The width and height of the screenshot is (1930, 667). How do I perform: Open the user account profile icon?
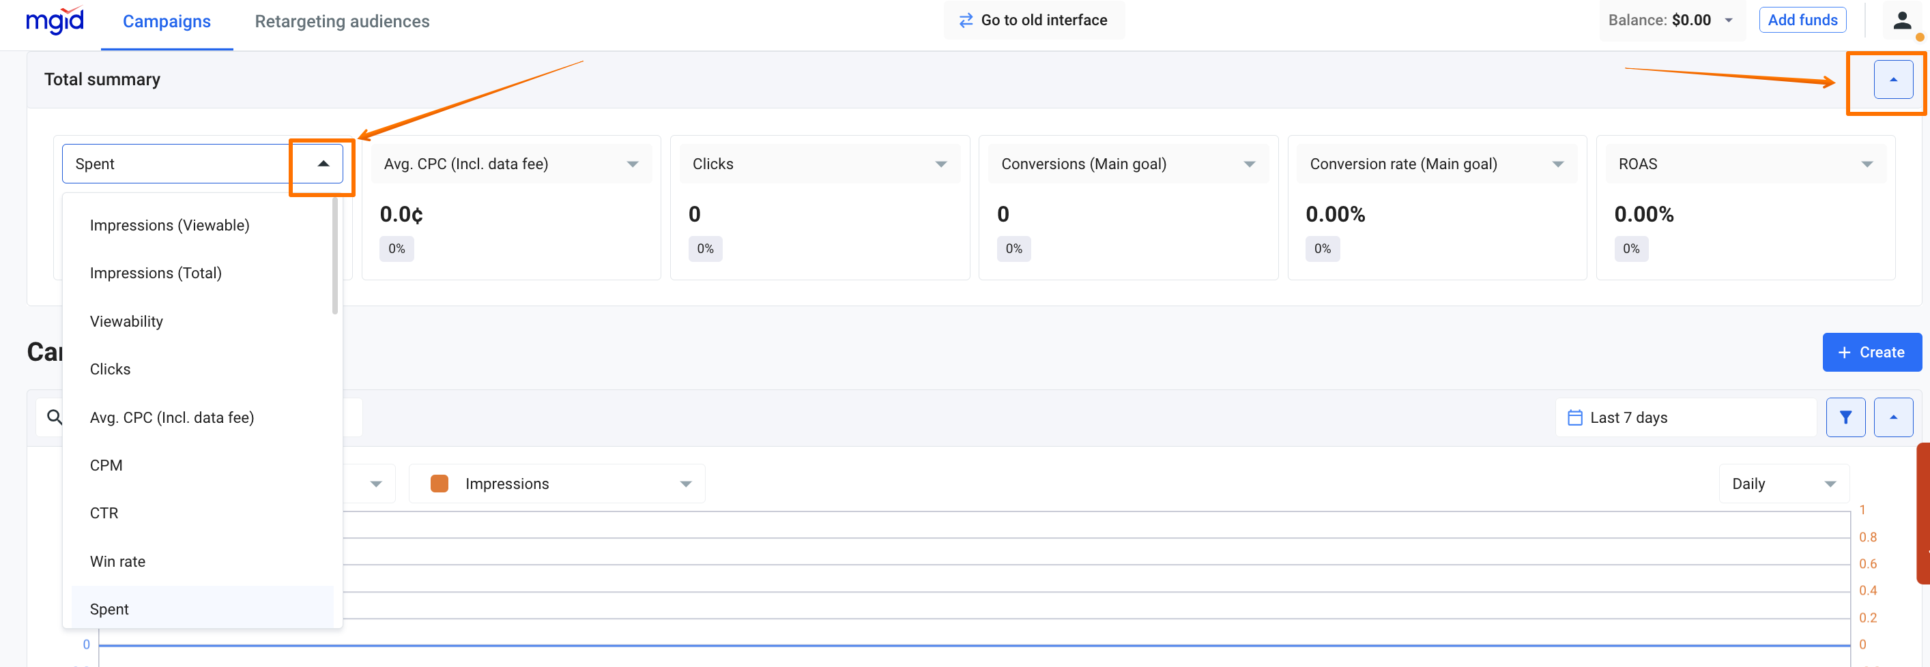1901,20
